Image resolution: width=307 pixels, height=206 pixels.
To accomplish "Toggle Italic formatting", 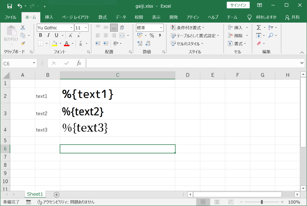I will 48,36.
